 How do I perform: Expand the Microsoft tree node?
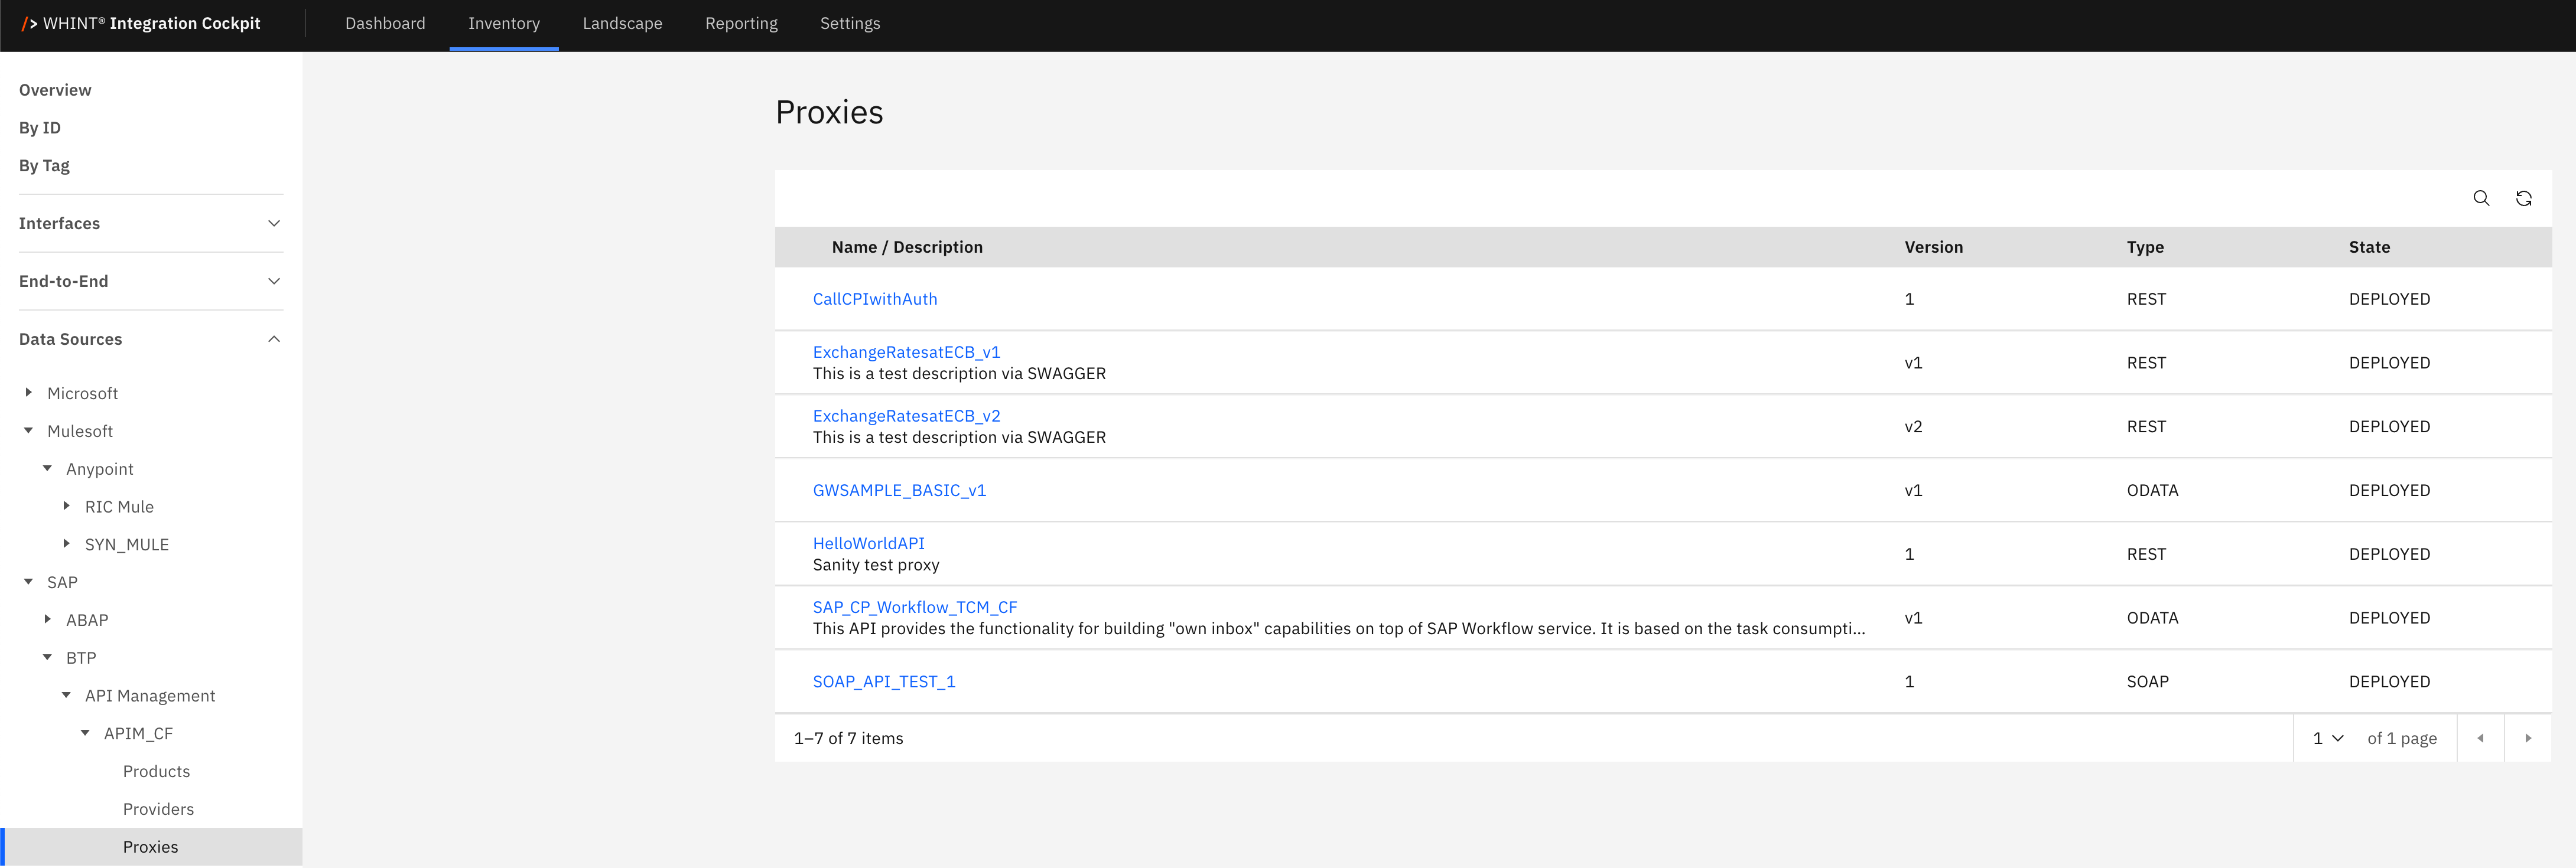[29, 393]
